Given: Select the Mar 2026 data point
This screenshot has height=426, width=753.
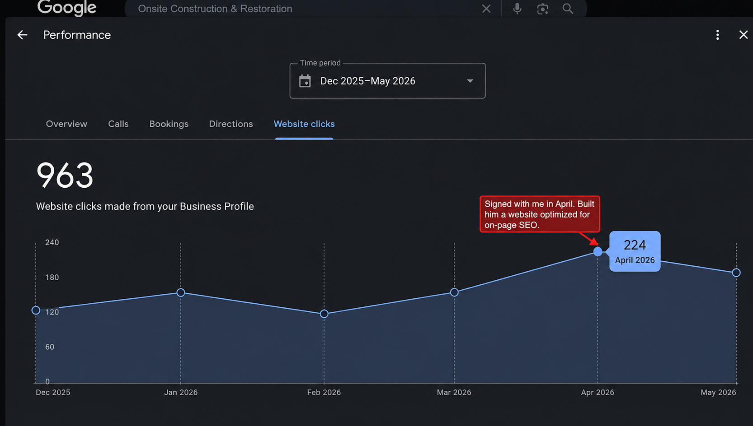Looking at the screenshot, I should [454, 292].
